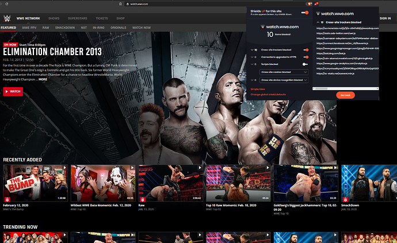Switch to the WWE PPV tab

click(x=29, y=28)
